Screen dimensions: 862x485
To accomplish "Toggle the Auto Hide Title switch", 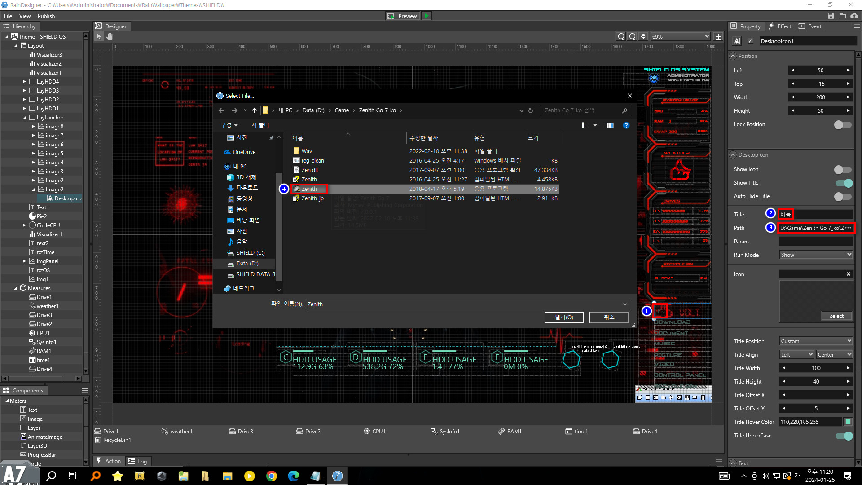I will click(843, 196).
